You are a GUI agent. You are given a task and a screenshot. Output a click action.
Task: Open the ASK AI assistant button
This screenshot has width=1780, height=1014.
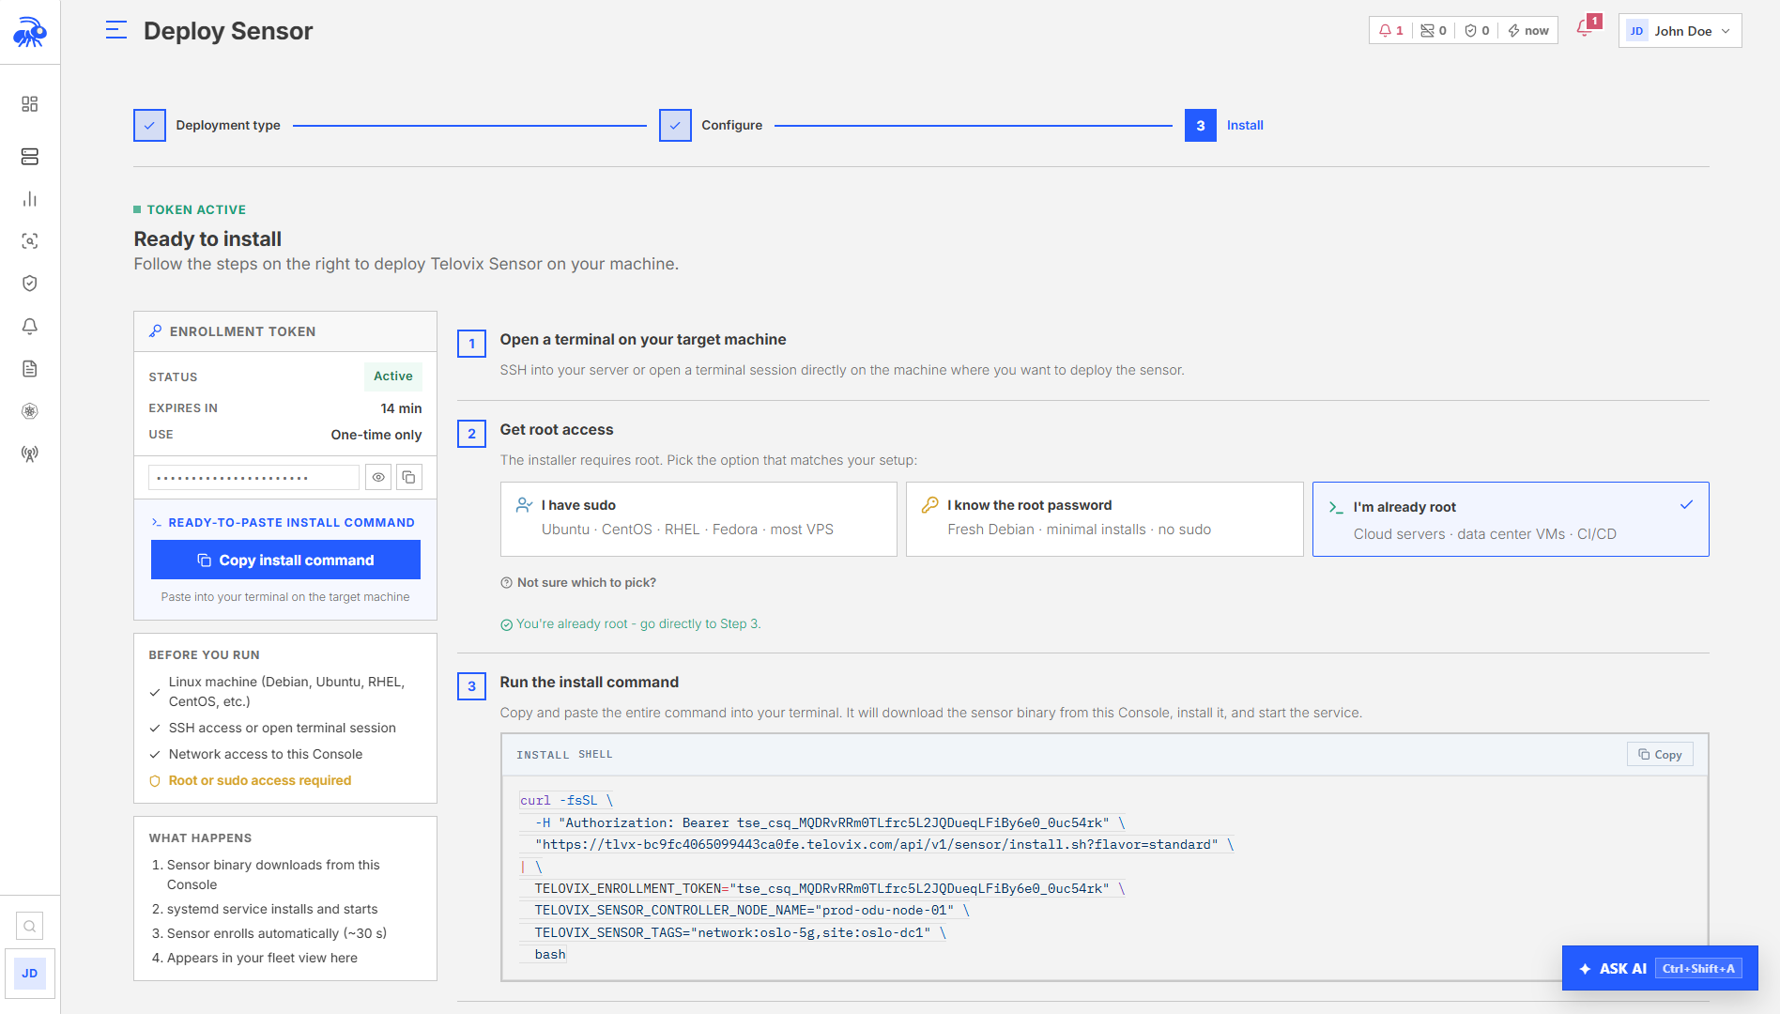(1660, 968)
